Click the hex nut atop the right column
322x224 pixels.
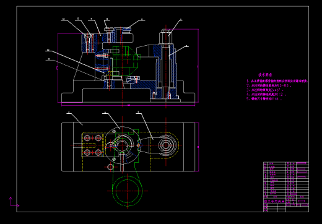click(166, 37)
